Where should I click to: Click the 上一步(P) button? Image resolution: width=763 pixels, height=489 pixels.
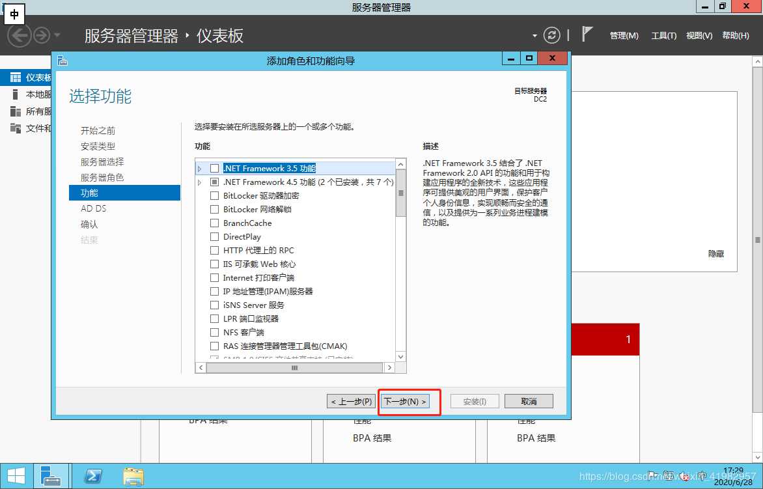click(x=352, y=401)
